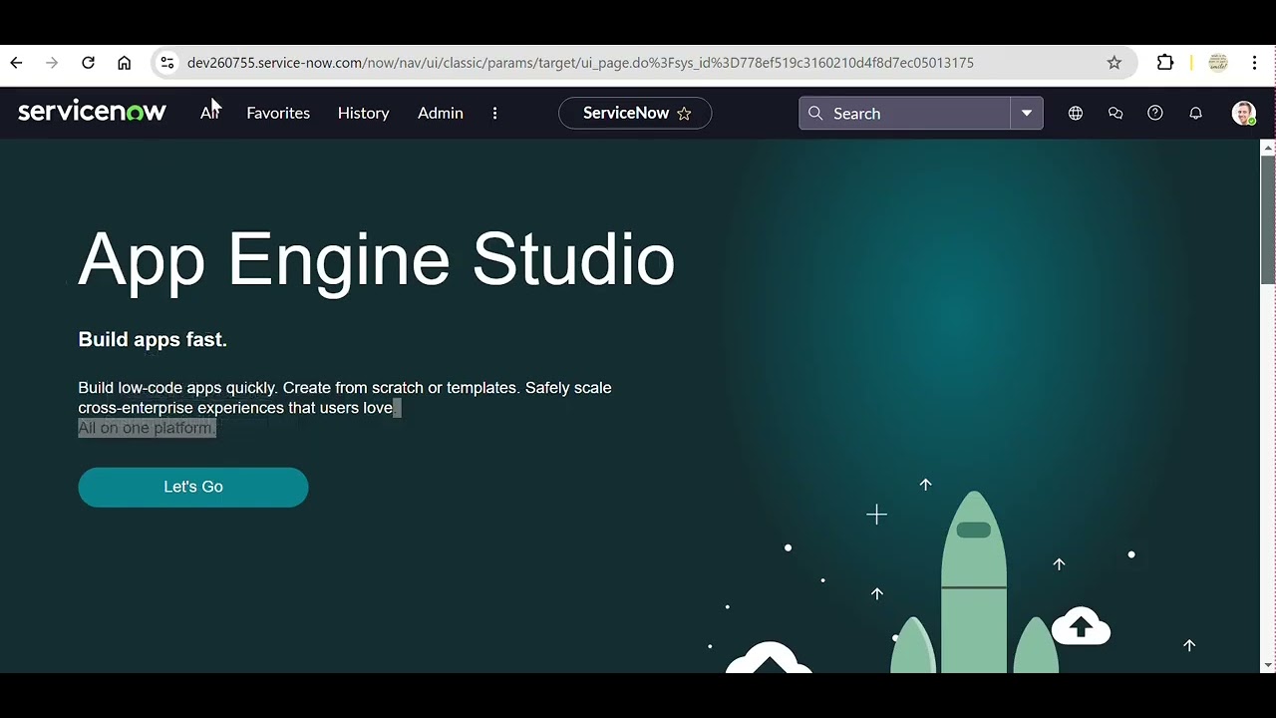
Task: Open the History menu
Action: pos(363,113)
